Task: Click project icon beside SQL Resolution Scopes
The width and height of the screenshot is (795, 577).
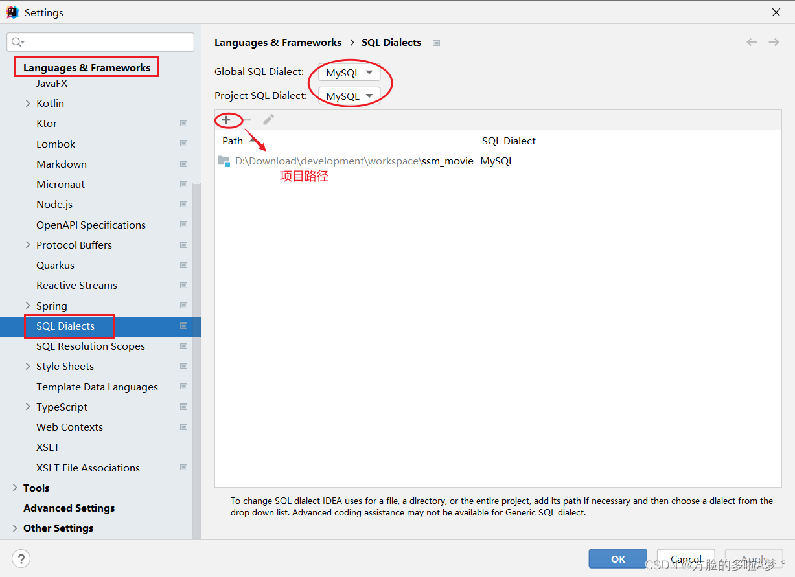Action: pos(184,346)
